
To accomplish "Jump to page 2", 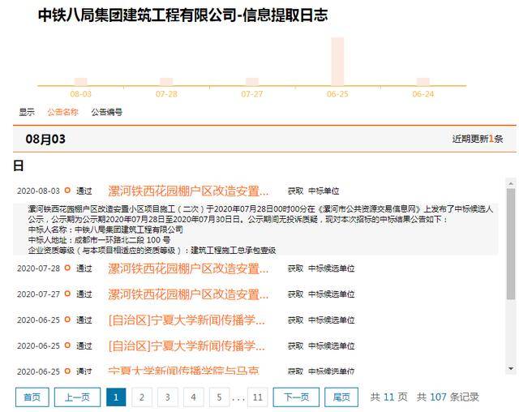I will pos(142,397).
